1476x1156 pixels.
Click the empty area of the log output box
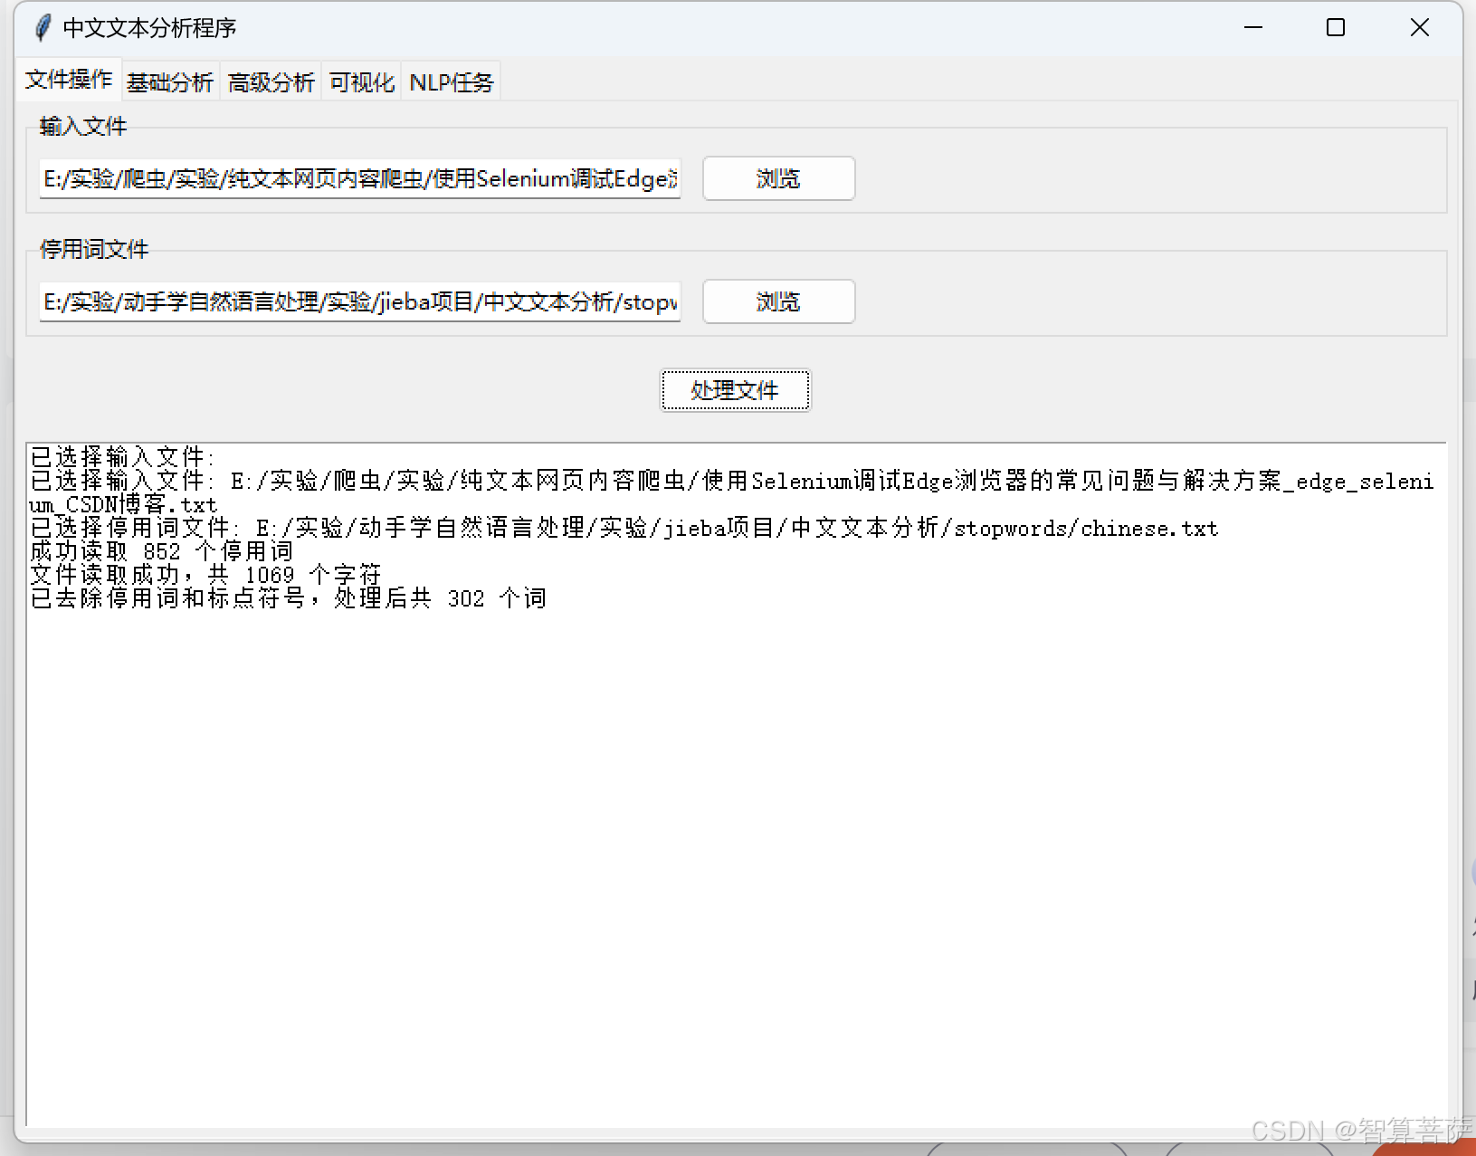coord(735,860)
